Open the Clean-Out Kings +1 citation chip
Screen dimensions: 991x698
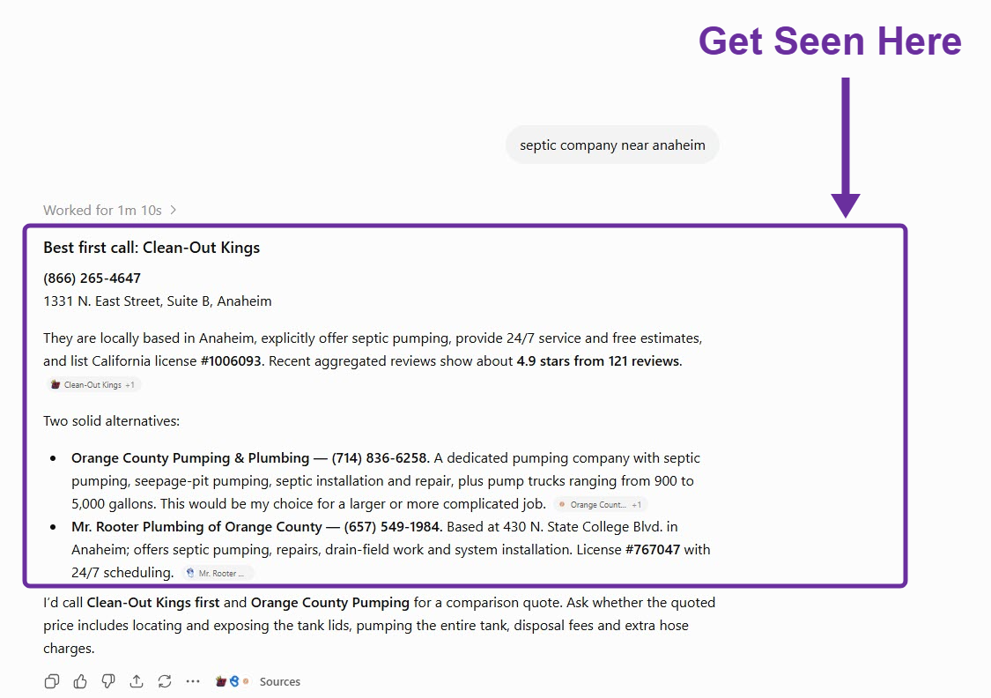[92, 384]
